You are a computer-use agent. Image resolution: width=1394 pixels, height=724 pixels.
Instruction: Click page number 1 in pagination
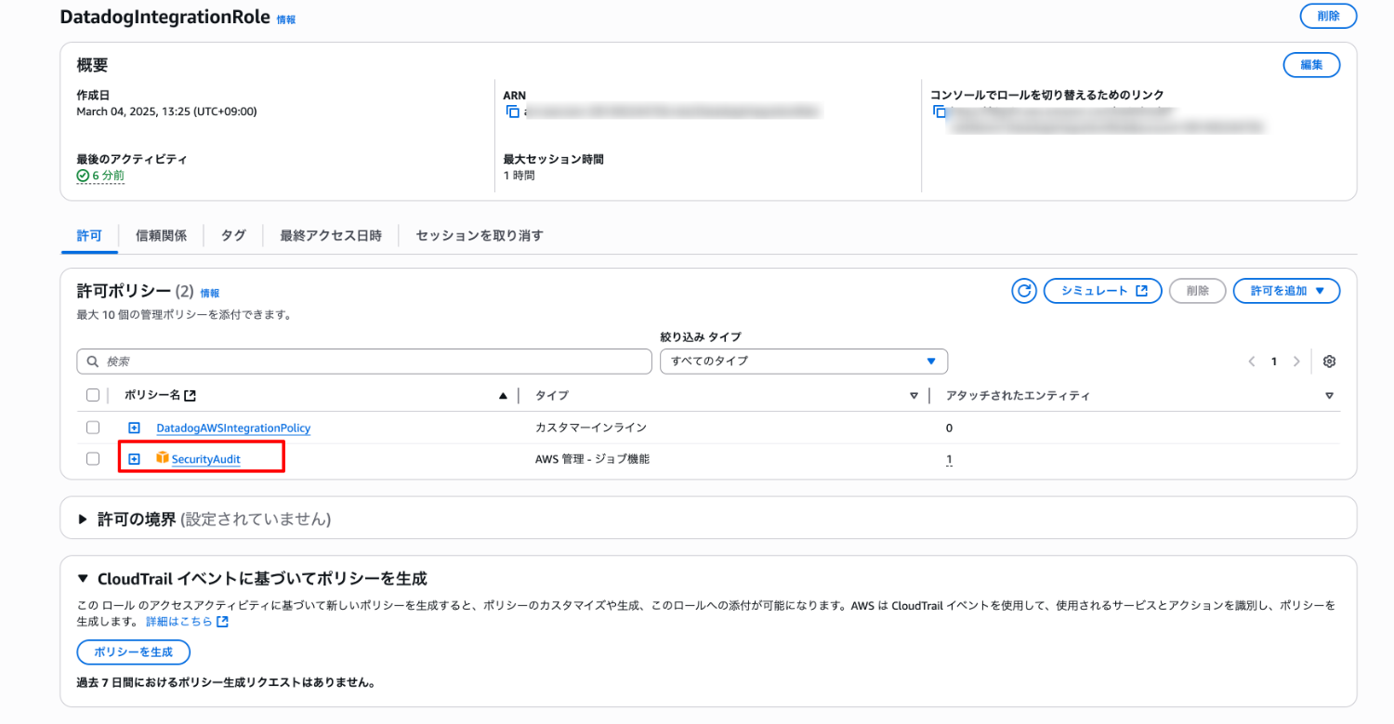(x=1274, y=362)
